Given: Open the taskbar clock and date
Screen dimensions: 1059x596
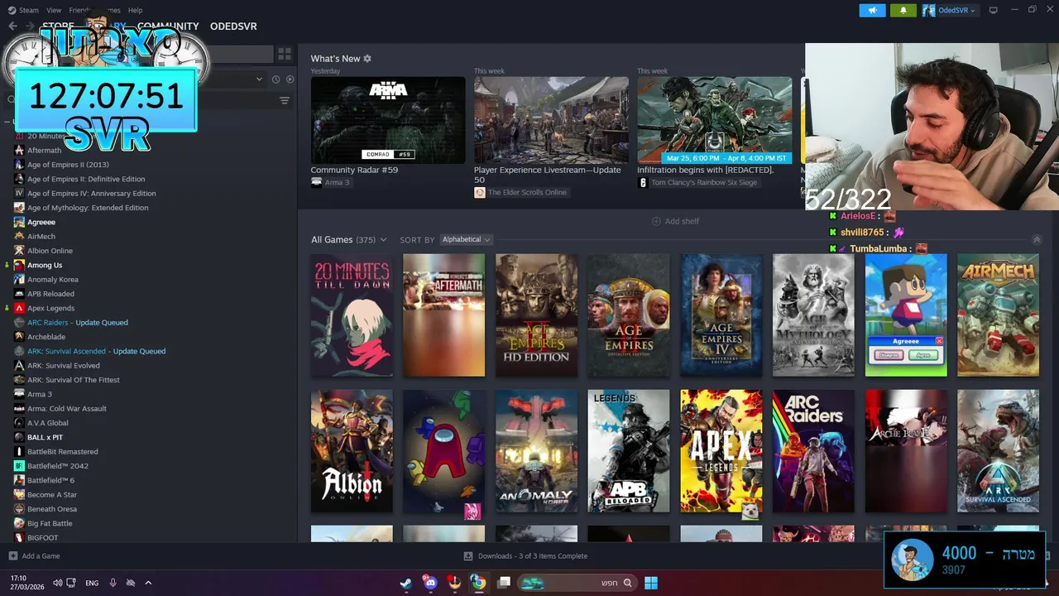Looking at the screenshot, I should 27,583.
